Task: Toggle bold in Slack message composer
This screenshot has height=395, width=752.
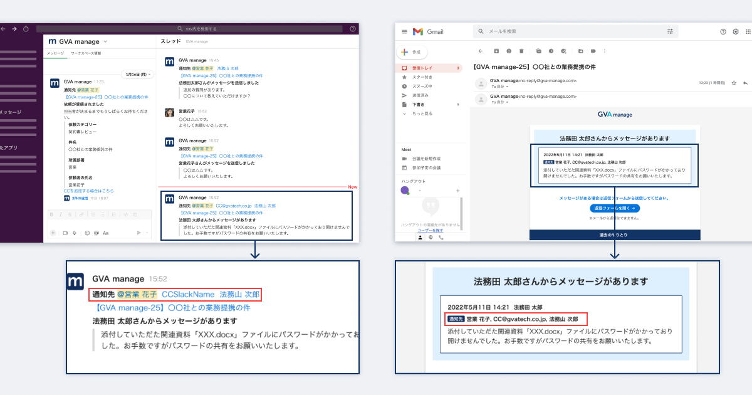Action: (51, 214)
